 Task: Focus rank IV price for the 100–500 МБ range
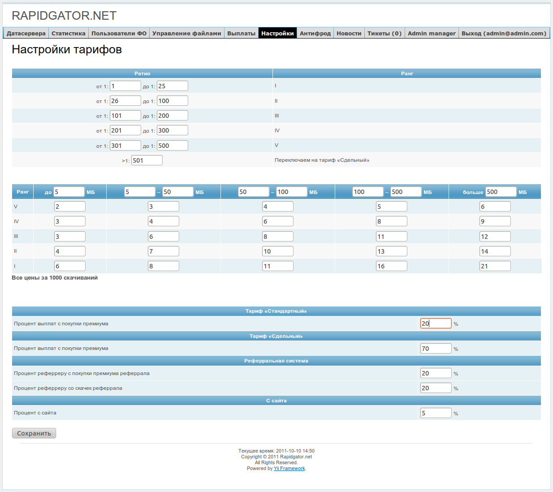click(392, 221)
